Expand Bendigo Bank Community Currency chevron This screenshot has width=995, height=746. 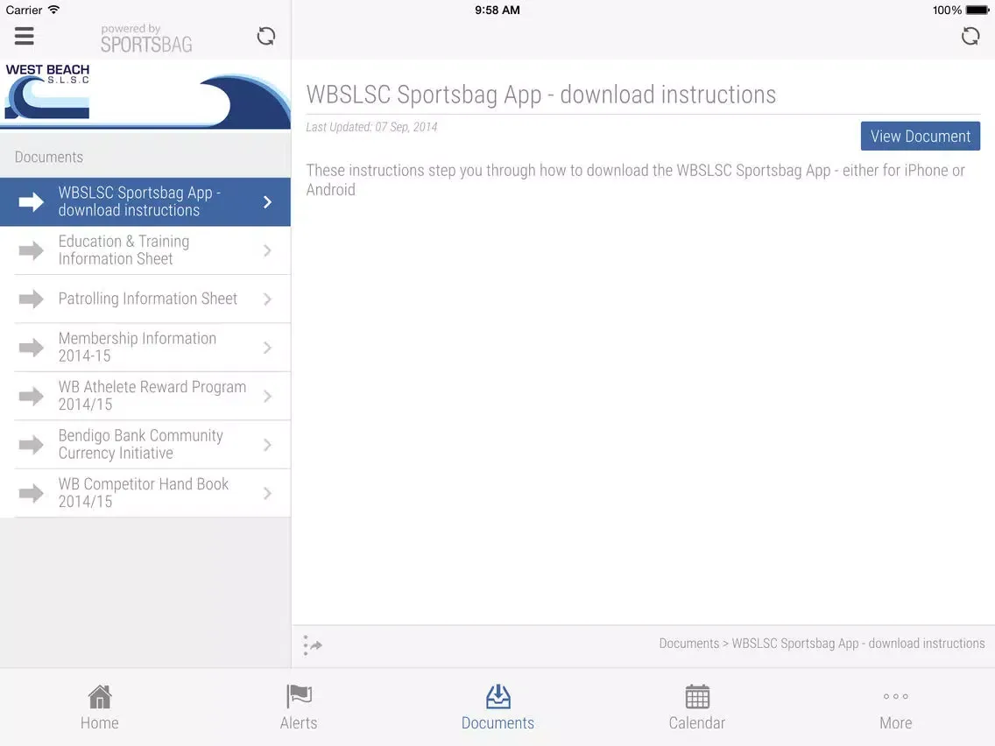(267, 445)
